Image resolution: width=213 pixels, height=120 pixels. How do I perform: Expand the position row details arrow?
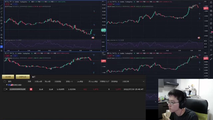click(x=7, y=89)
